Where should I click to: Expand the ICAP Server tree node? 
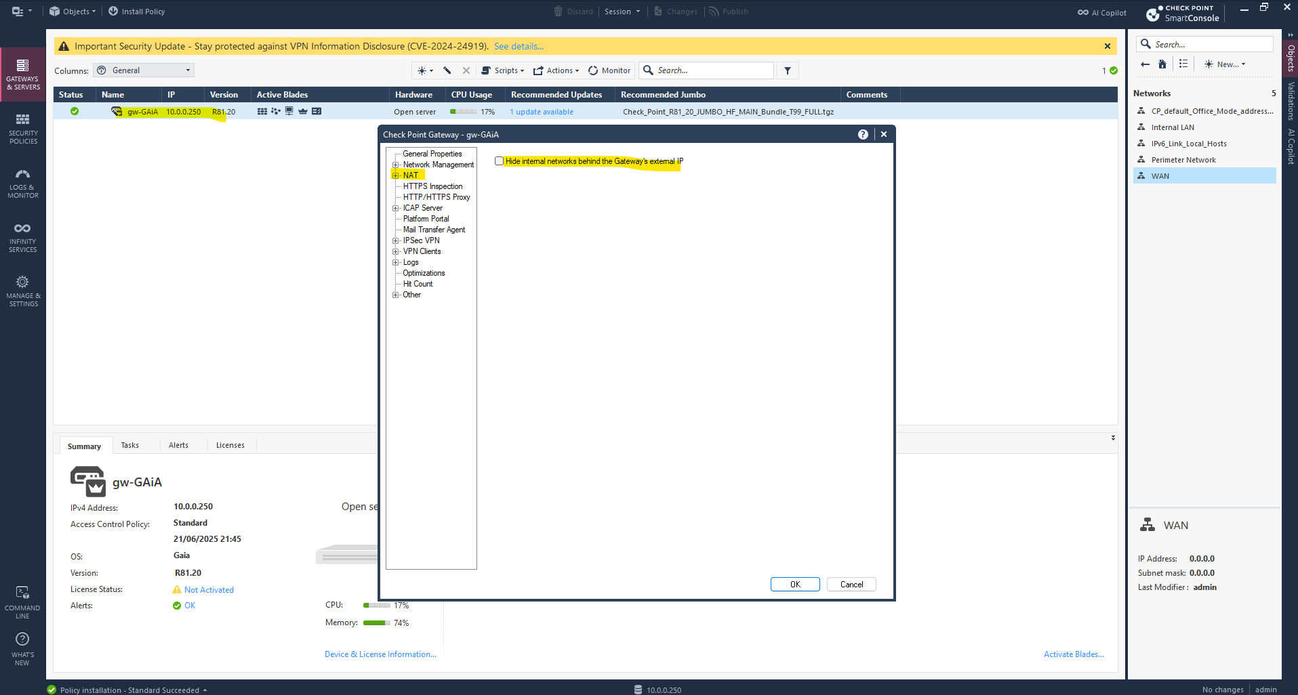pos(396,208)
